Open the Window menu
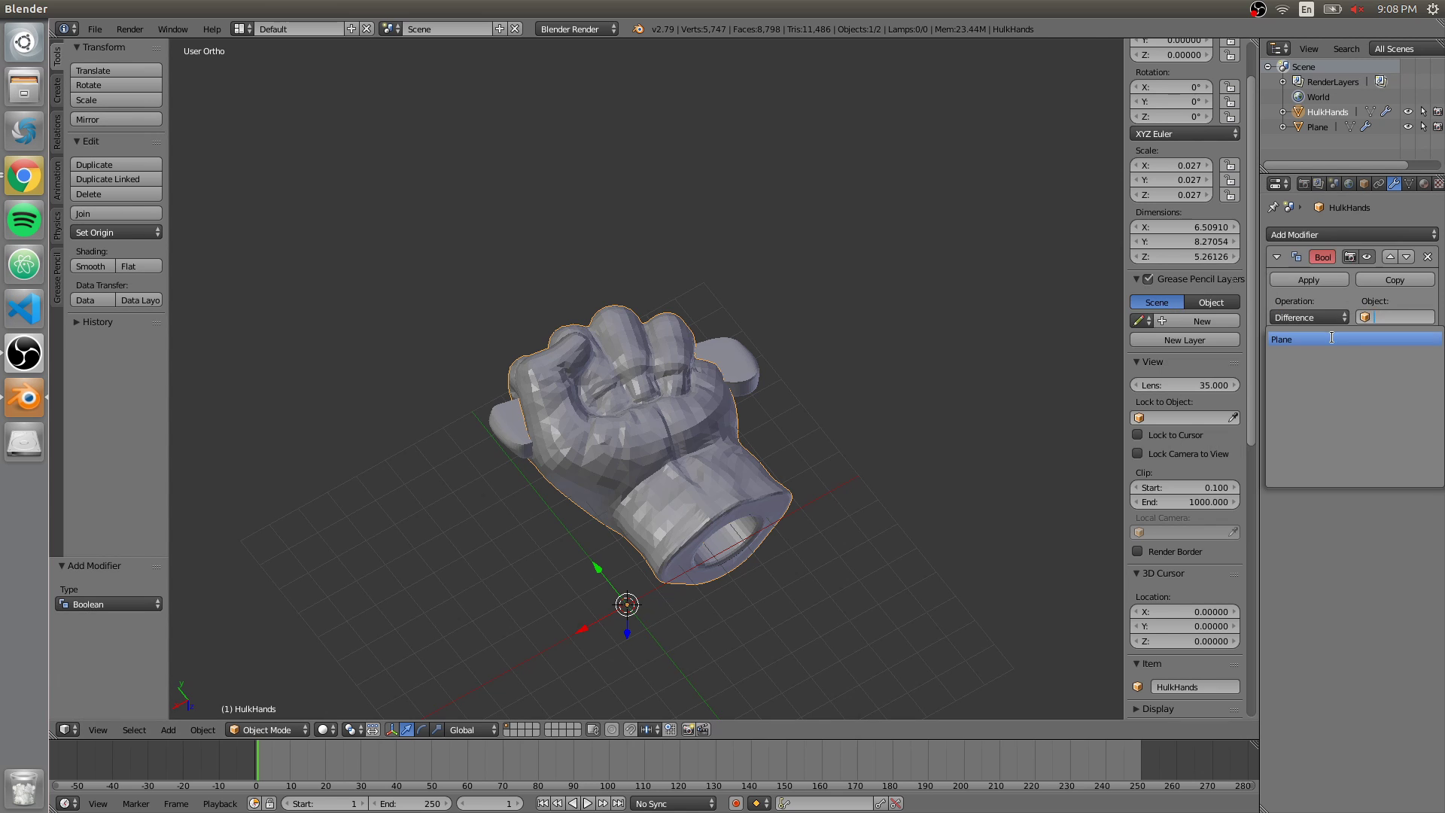The image size is (1445, 813). 172,29
